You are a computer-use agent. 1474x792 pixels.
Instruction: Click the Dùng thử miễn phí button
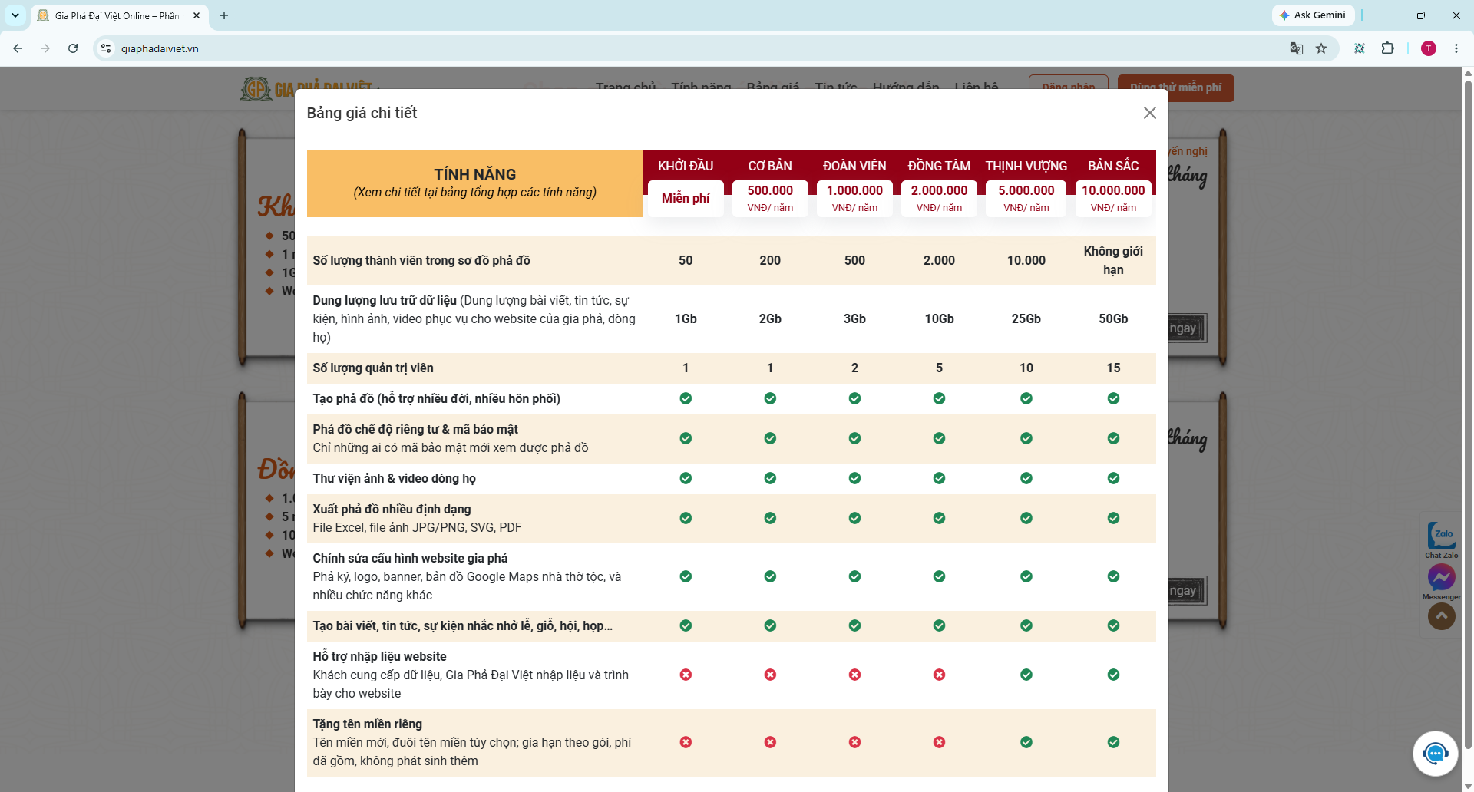pyautogui.click(x=1175, y=87)
